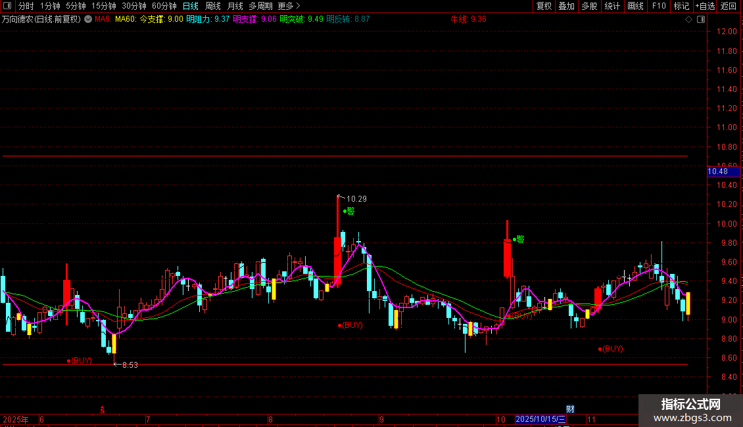743x427 pixels.
Task: Switch to 5分钟 period
Action: [76, 6]
